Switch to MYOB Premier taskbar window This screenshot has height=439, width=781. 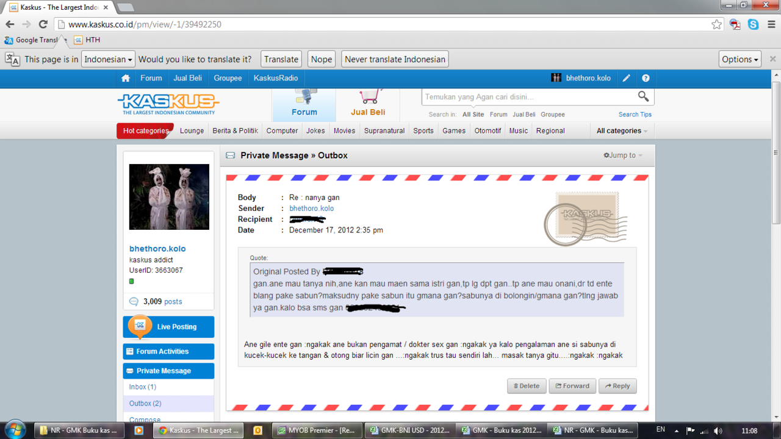[x=317, y=430]
